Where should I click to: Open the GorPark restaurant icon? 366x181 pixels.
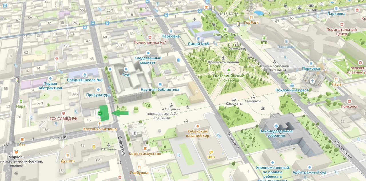(x=251, y=17)
